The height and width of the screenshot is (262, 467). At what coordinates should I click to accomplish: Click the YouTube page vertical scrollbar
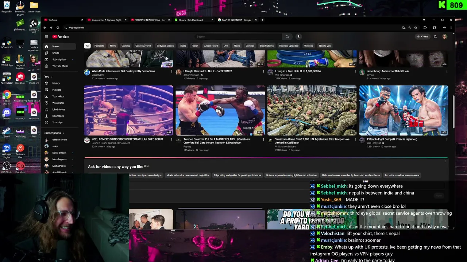[454, 111]
